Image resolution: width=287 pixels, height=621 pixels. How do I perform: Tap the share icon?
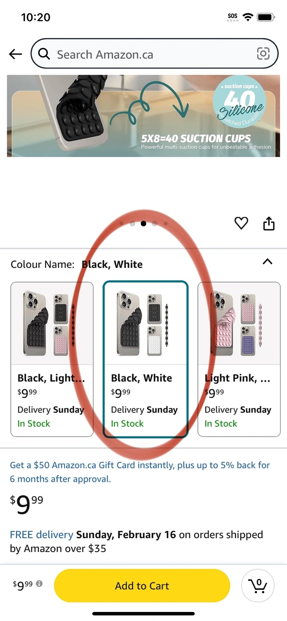268,223
